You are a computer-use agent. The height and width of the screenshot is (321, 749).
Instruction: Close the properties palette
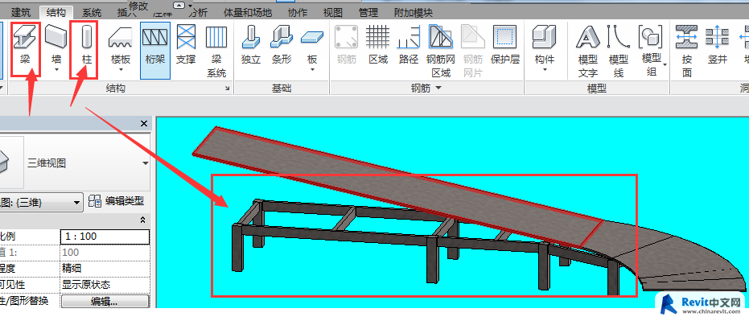pyautogui.click(x=144, y=124)
